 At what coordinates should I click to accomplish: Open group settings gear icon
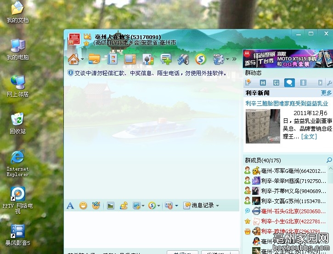click(219, 59)
